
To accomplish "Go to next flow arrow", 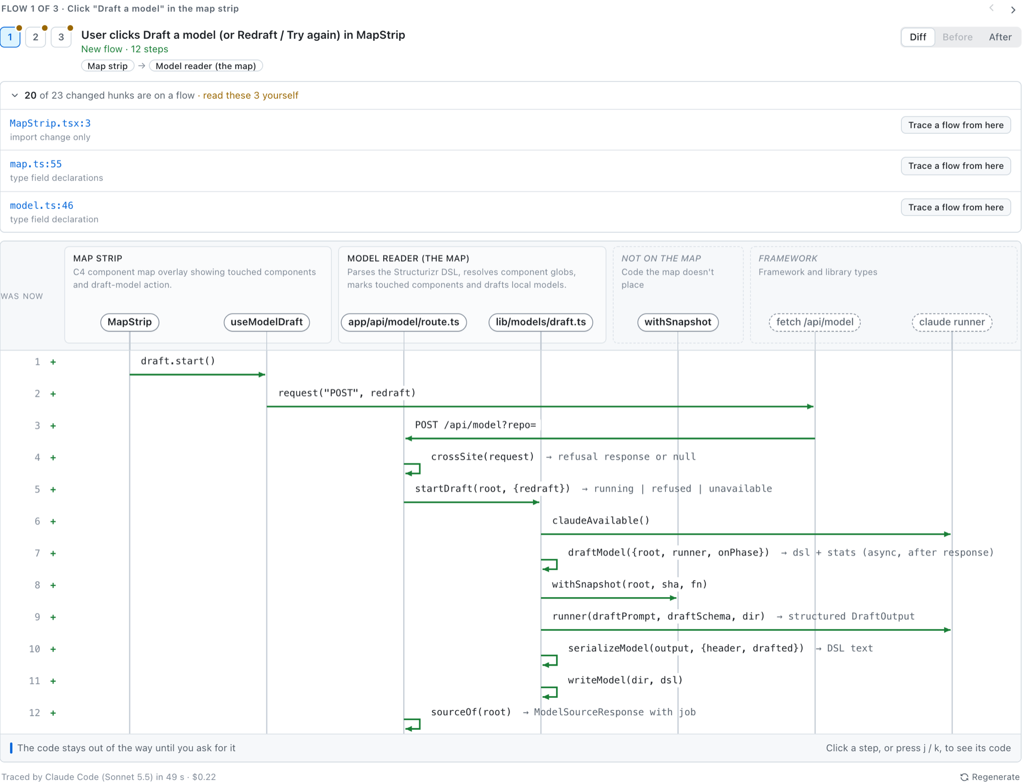I will [x=1013, y=10].
